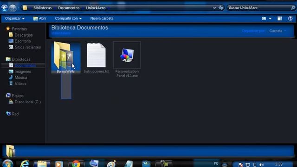This screenshot has height=167, width=297.
Task: Open Música library in the sidebar
Action: point(18,77)
